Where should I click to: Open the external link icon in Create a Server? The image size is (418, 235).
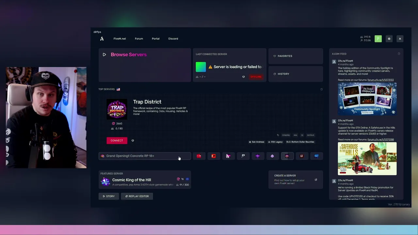pyautogui.click(x=316, y=180)
